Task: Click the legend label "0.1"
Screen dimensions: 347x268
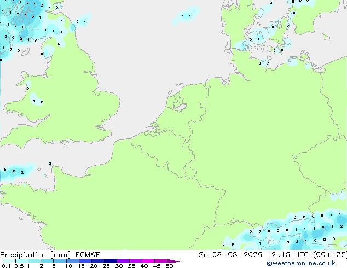Action: (x=6, y=266)
